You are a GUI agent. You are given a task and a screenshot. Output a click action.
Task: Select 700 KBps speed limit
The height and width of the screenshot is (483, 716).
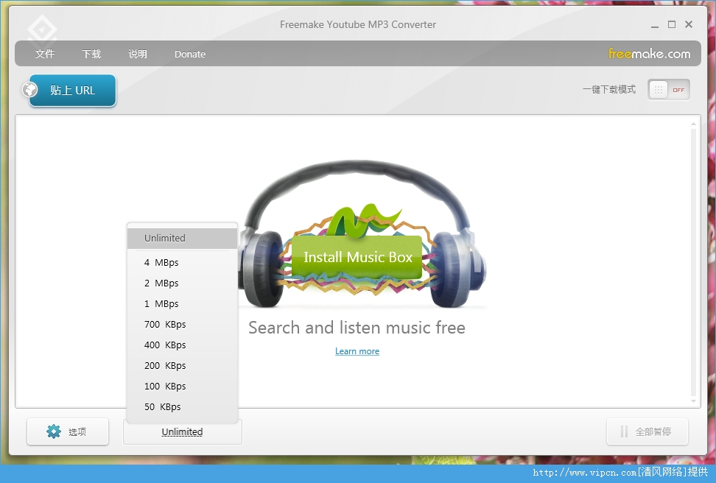183,324
